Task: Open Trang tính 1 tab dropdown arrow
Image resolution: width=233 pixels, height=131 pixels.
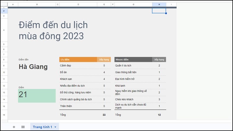Action: point(55,127)
